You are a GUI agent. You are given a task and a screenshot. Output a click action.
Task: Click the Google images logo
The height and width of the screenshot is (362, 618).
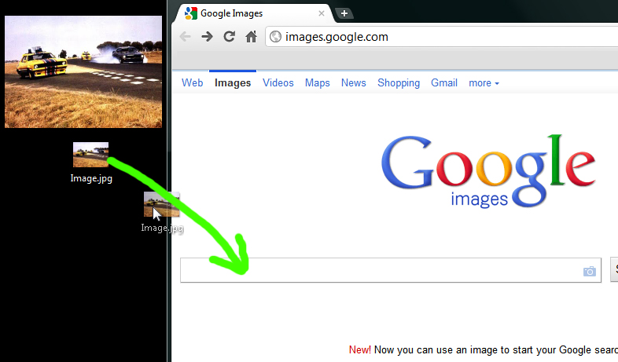pos(488,171)
